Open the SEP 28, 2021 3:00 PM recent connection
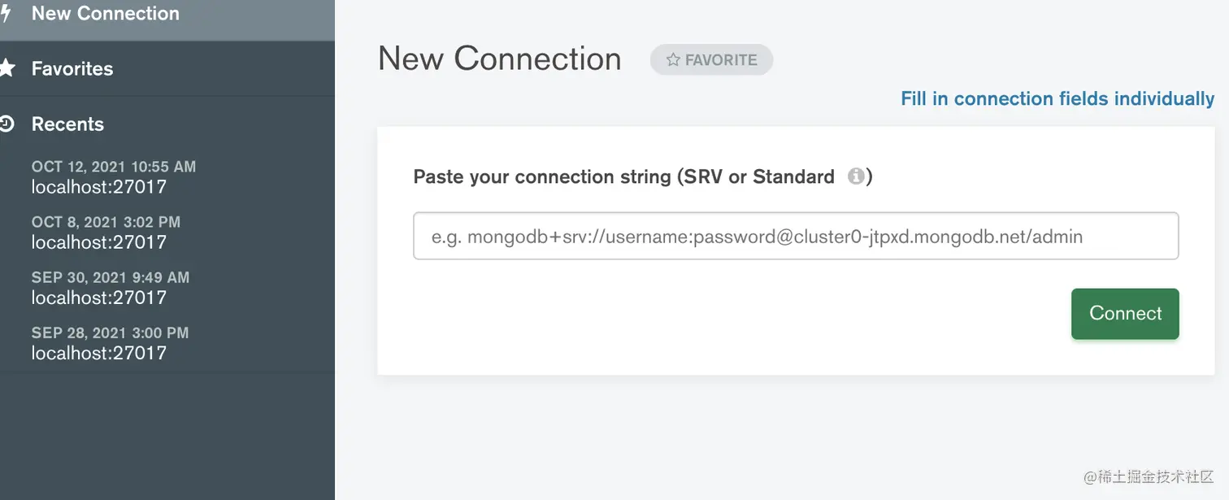1229x500 pixels. (x=110, y=343)
